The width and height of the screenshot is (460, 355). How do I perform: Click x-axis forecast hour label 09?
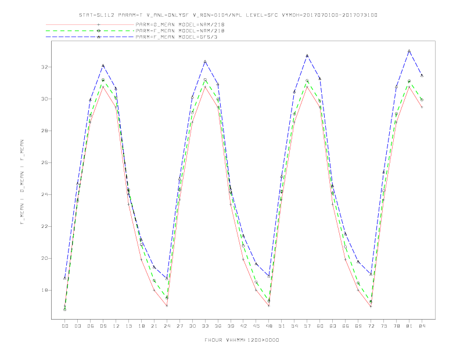pyautogui.click(x=103, y=326)
